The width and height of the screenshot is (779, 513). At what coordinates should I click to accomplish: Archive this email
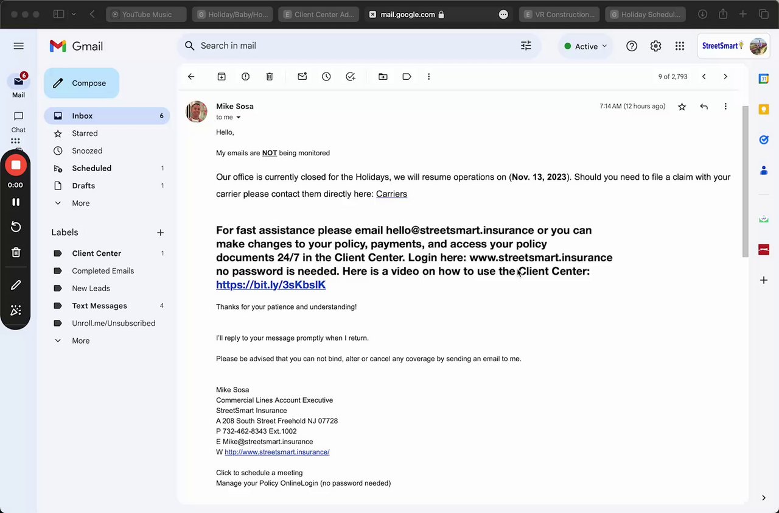(x=222, y=77)
